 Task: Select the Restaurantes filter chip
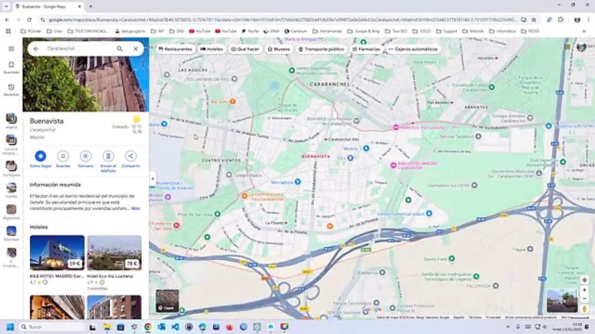point(175,49)
